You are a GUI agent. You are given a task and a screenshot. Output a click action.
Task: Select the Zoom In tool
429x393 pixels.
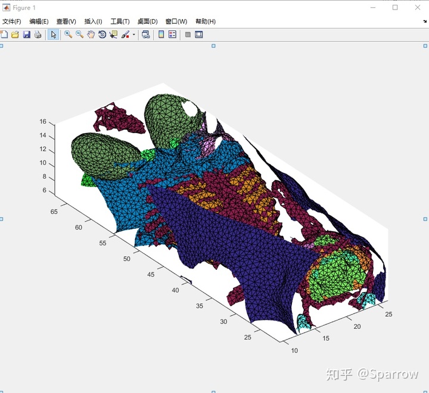pyautogui.click(x=68, y=34)
